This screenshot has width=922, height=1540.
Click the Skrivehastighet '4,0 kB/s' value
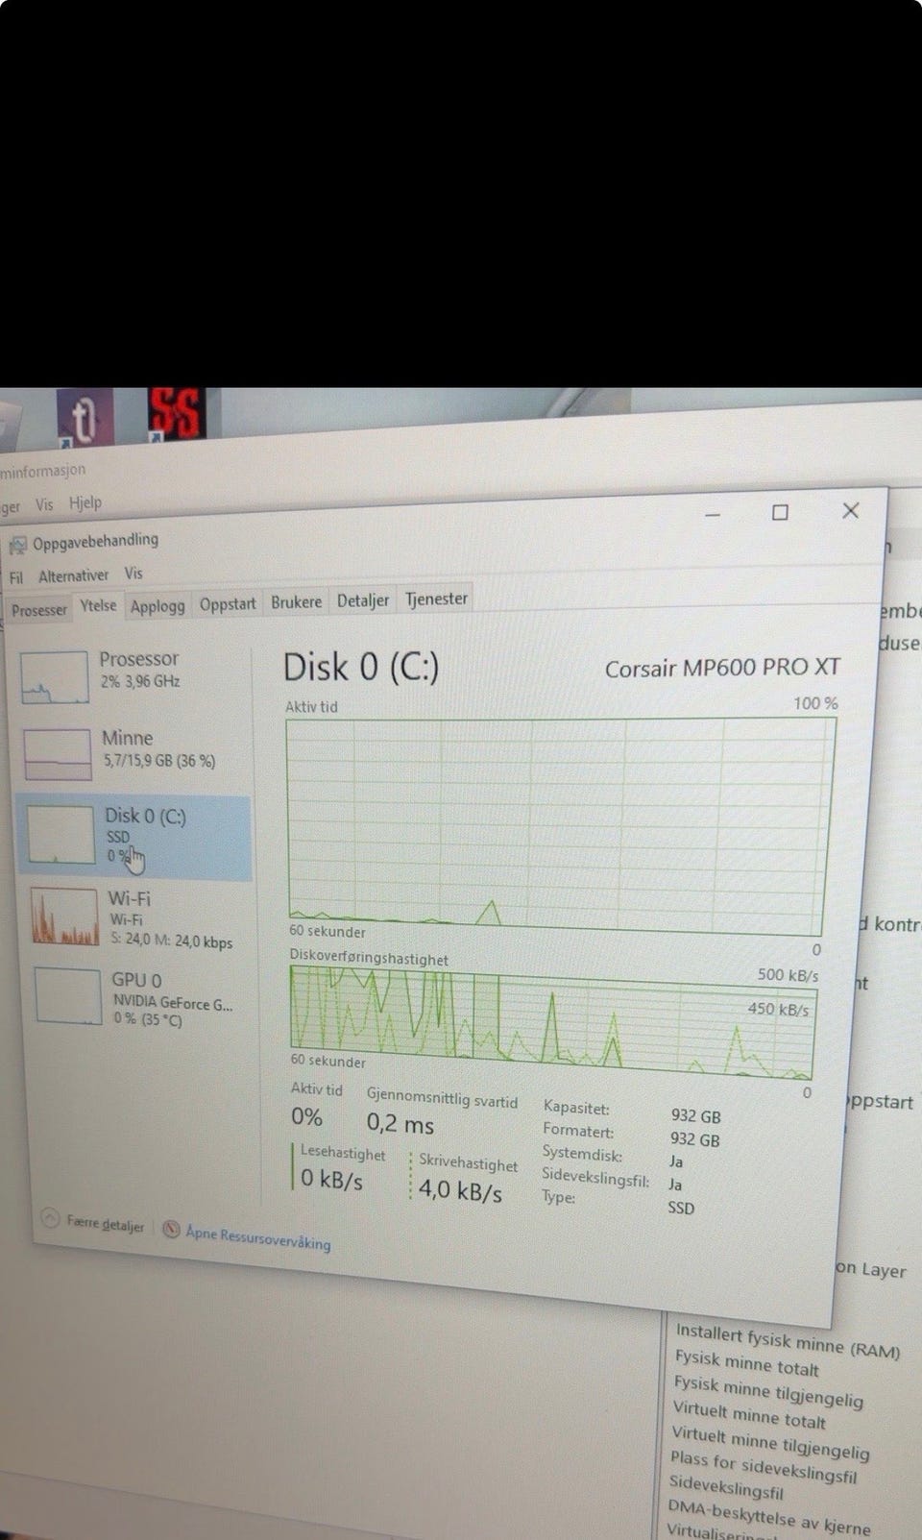(x=460, y=1191)
